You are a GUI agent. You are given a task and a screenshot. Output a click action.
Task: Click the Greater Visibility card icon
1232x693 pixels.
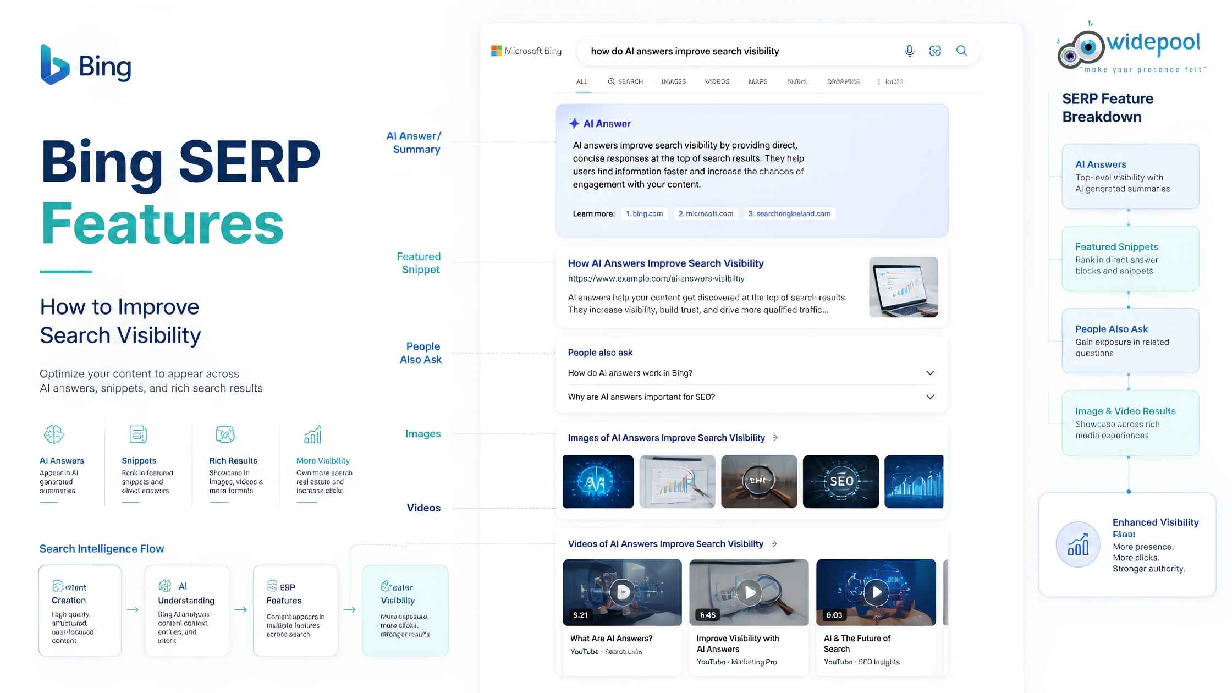[384, 586]
